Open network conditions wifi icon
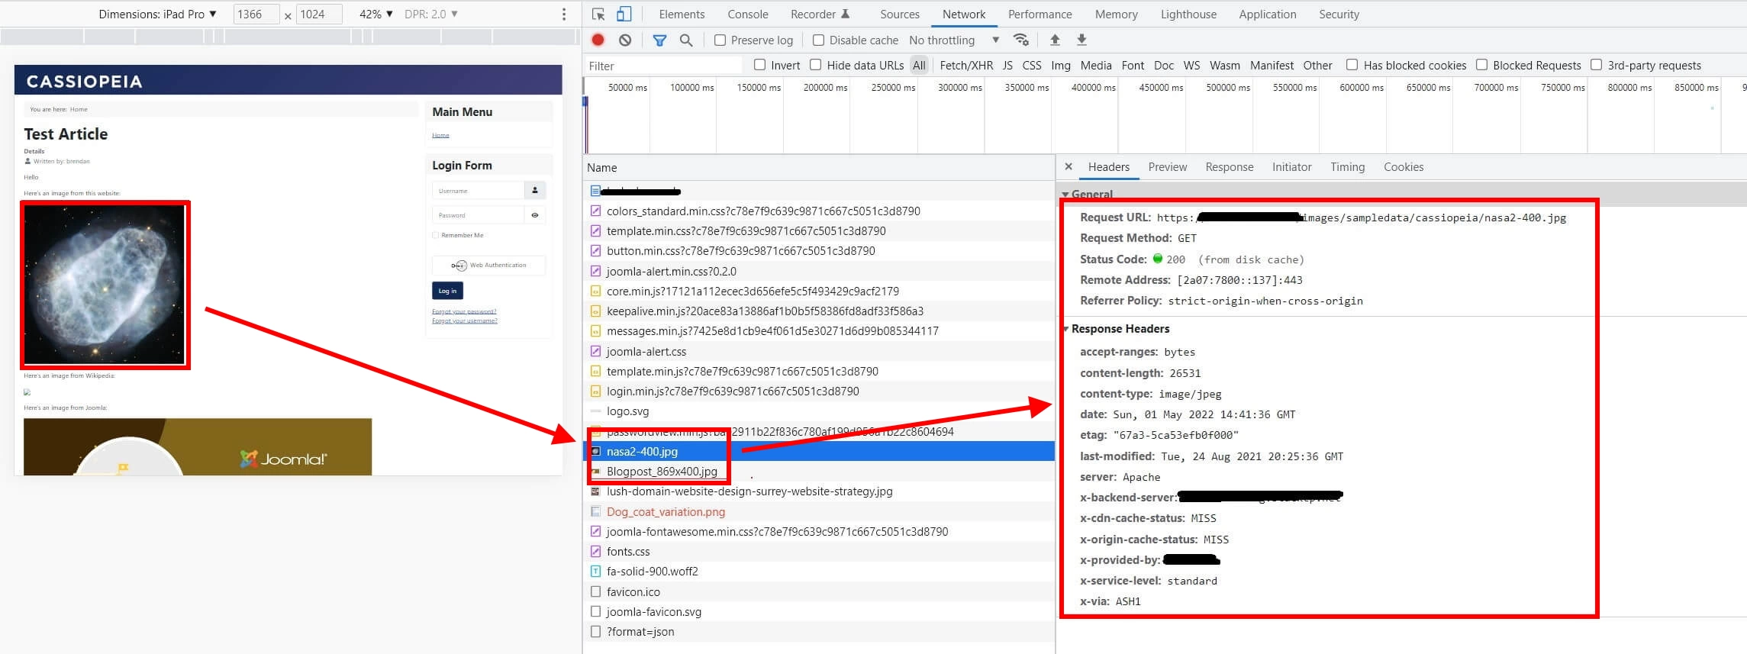Screen dimensions: 1747x654 tap(1020, 40)
